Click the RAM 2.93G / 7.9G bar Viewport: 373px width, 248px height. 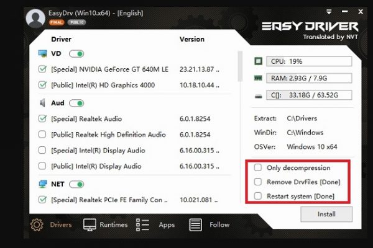tap(309, 78)
